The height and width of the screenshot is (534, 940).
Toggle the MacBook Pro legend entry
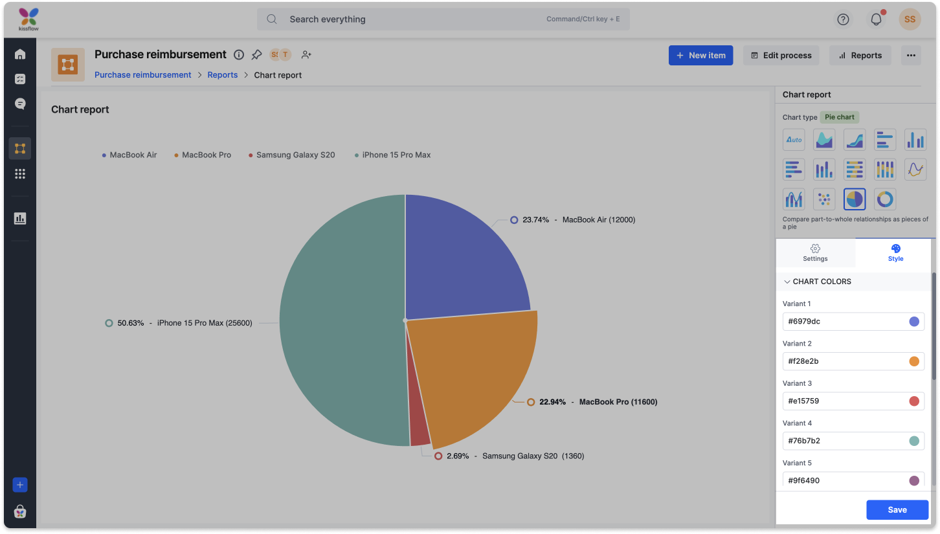[x=203, y=155]
